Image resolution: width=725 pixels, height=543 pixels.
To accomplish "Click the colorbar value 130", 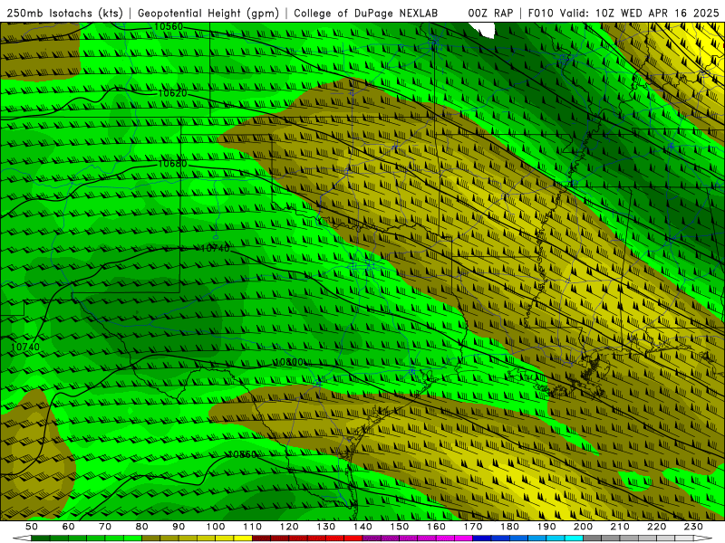I will coord(325,527).
